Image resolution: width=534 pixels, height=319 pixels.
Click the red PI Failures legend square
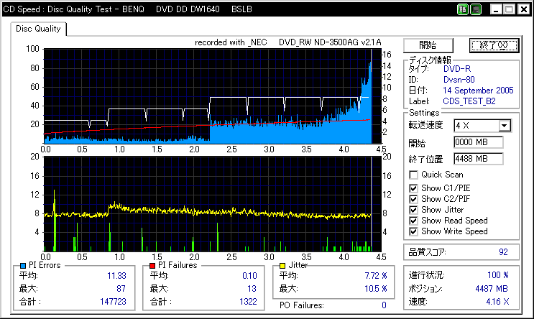click(152, 266)
